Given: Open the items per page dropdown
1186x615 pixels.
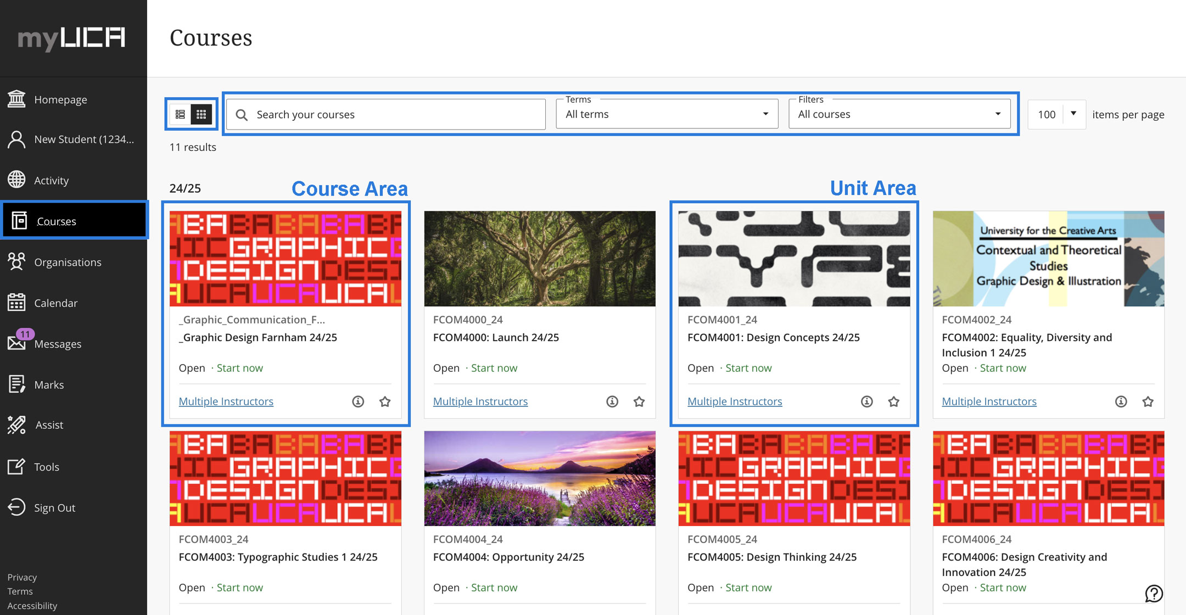Looking at the screenshot, I should [1056, 114].
